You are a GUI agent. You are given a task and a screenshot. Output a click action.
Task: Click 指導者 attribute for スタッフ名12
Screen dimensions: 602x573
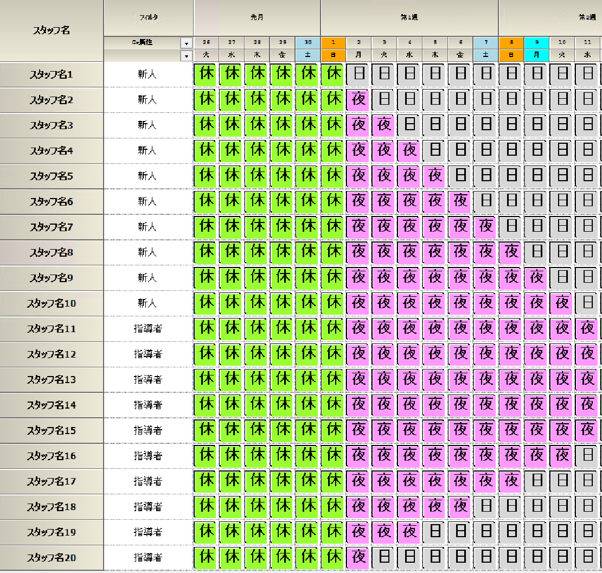148,354
